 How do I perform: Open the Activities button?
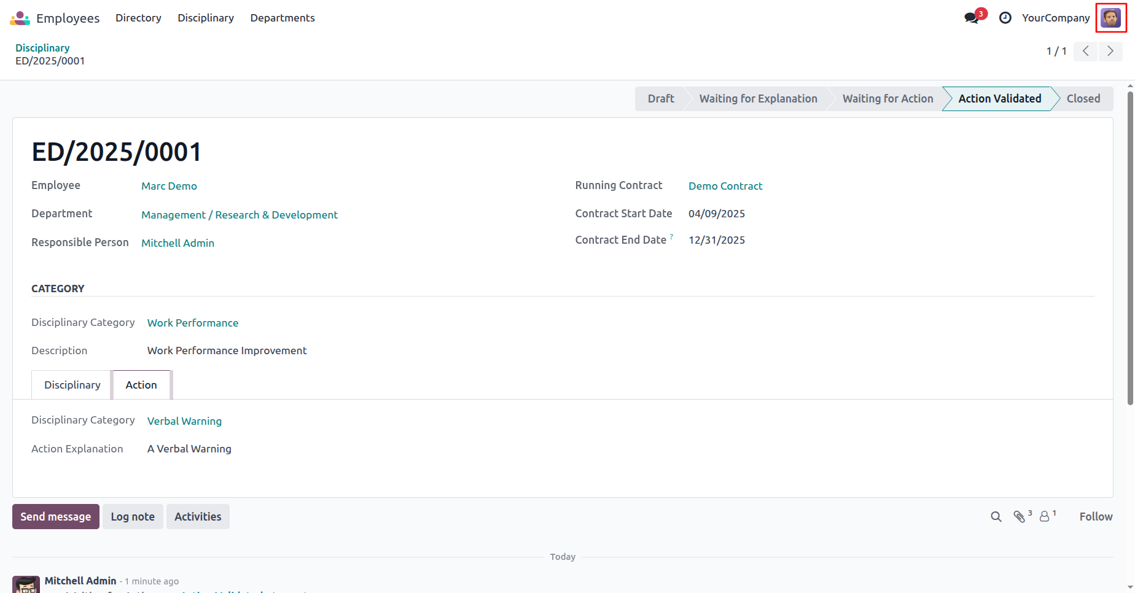point(198,517)
